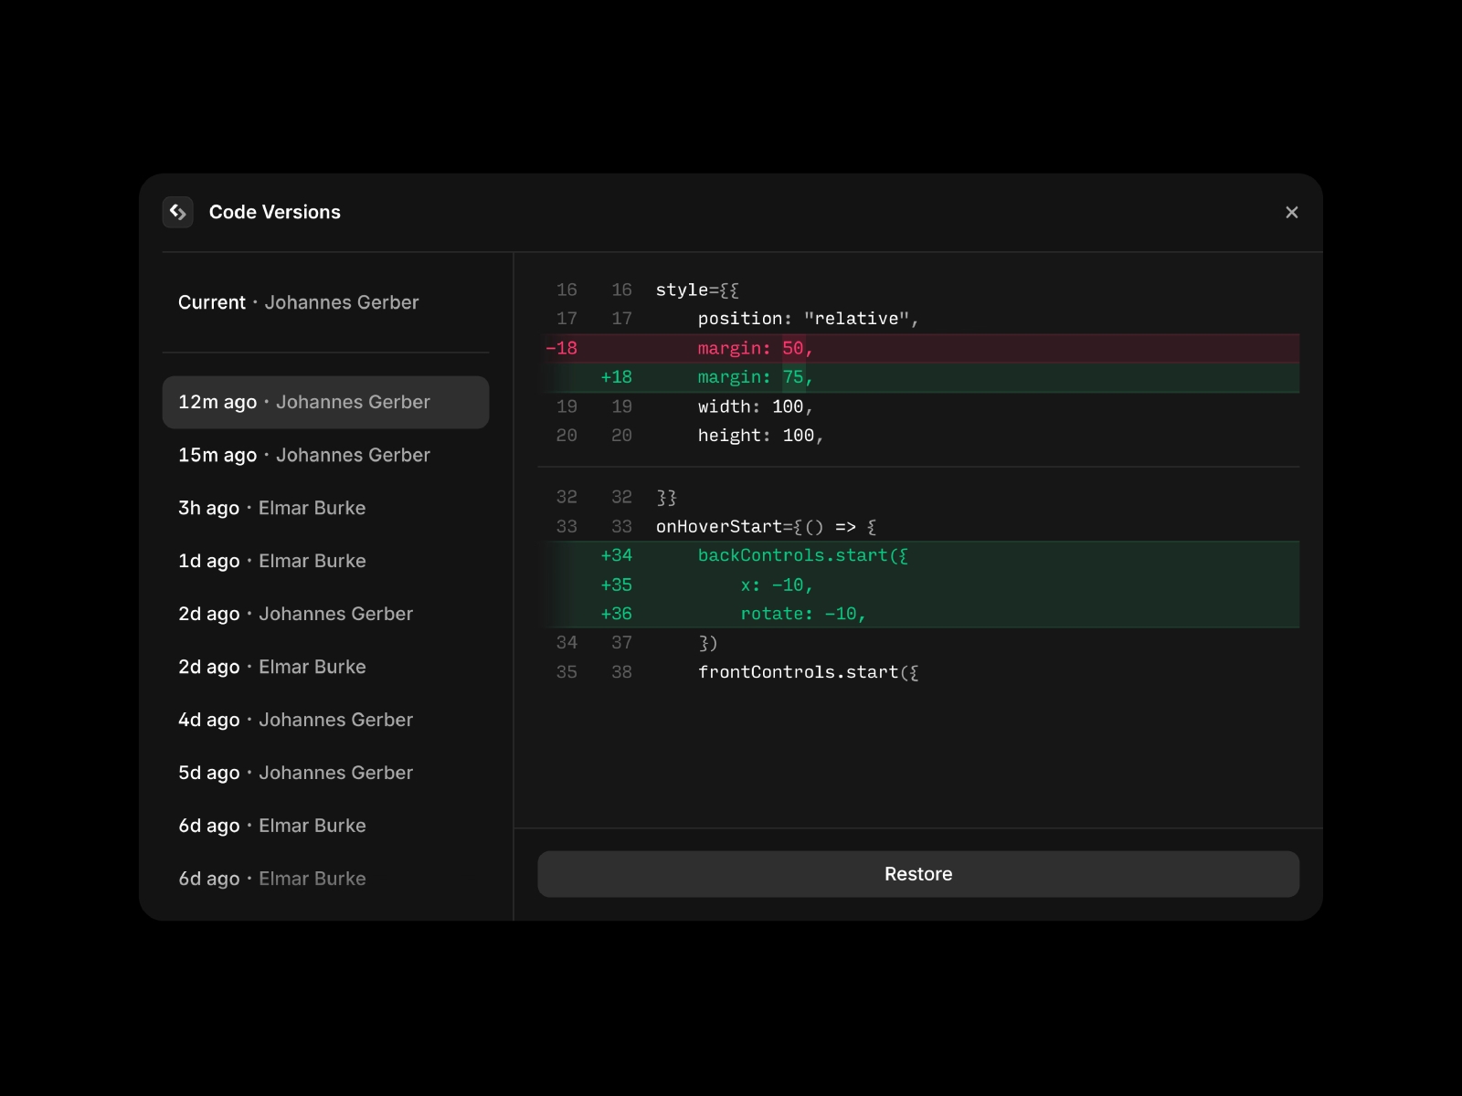
Task: Click the frontControls.start code line
Action: (918, 672)
